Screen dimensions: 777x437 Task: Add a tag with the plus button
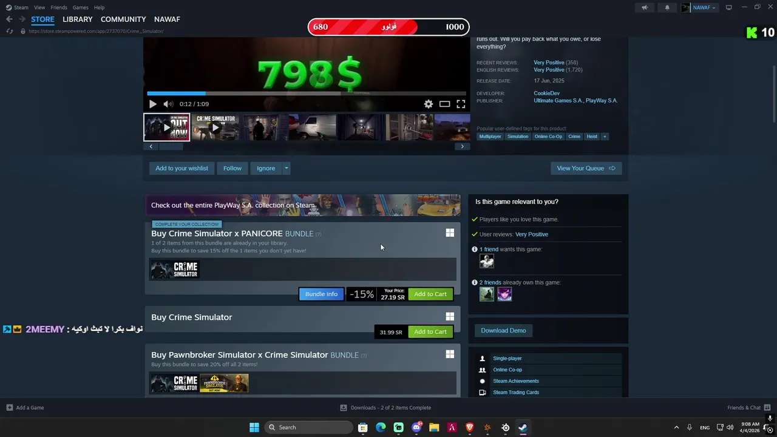(605, 137)
